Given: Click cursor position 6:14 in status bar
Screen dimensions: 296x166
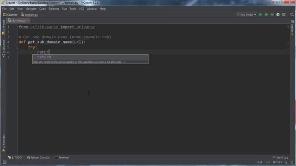Looking at the screenshot, I should (260, 162).
